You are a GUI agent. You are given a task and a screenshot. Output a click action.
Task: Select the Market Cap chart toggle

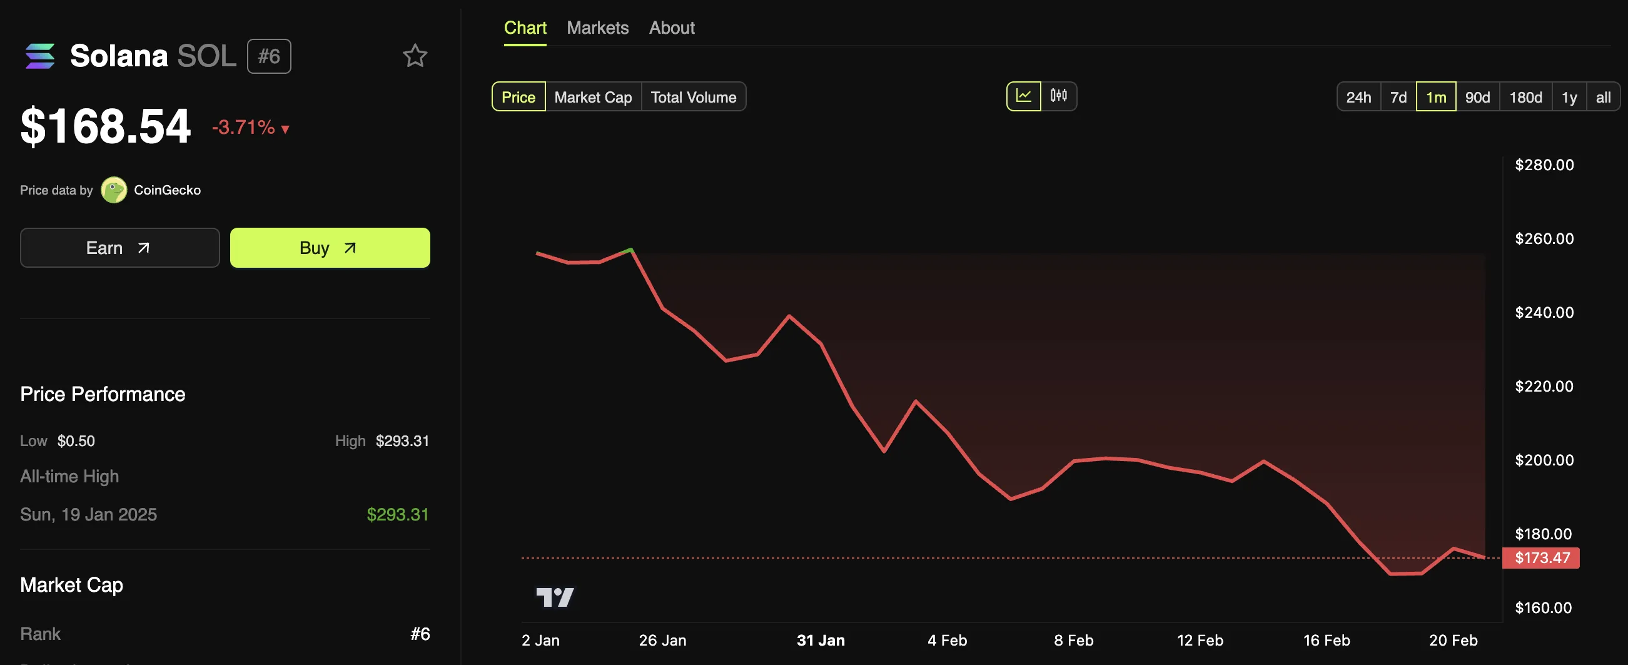tap(593, 97)
